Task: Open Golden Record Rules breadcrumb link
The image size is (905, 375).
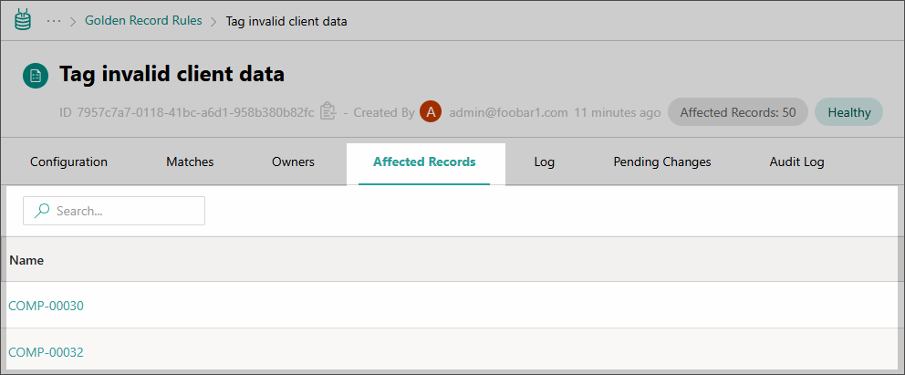Action: tap(143, 20)
